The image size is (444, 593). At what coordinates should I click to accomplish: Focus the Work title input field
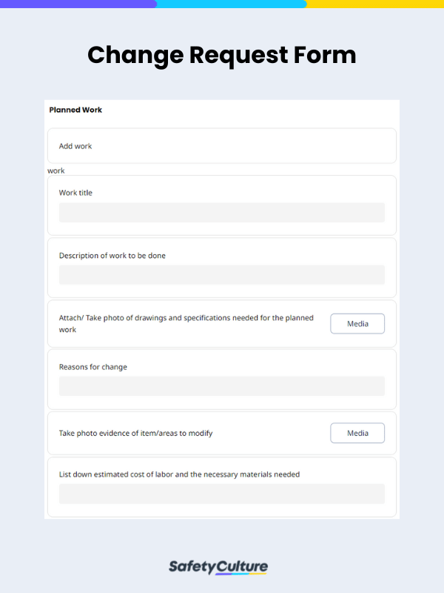(222, 213)
